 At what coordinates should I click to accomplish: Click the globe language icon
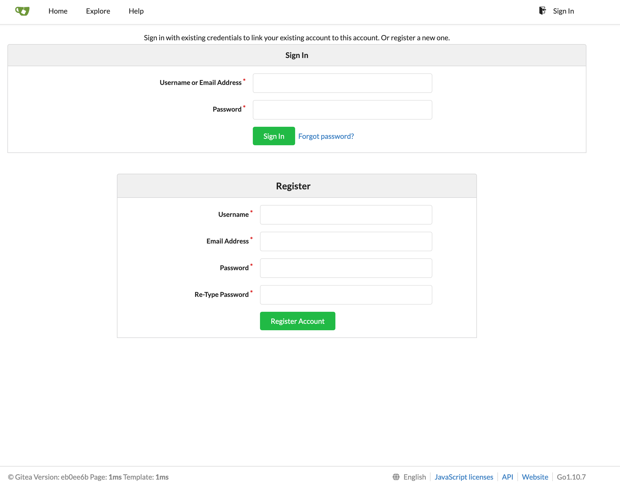pos(396,477)
